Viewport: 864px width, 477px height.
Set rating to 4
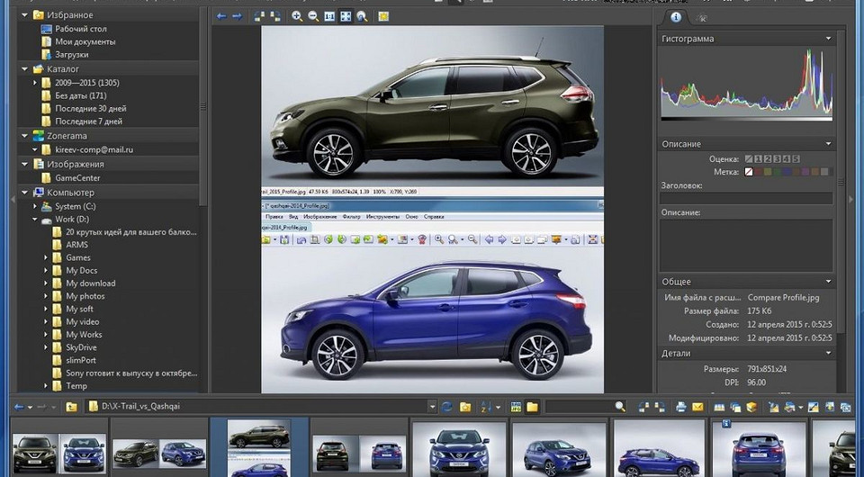[787, 159]
